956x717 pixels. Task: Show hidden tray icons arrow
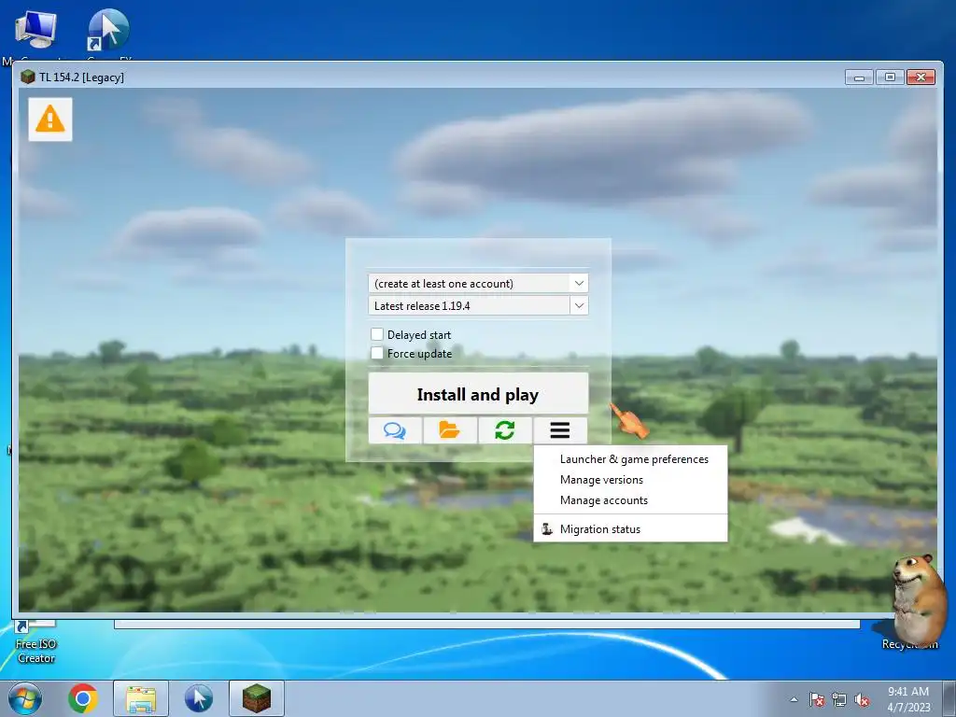pos(794,700)
